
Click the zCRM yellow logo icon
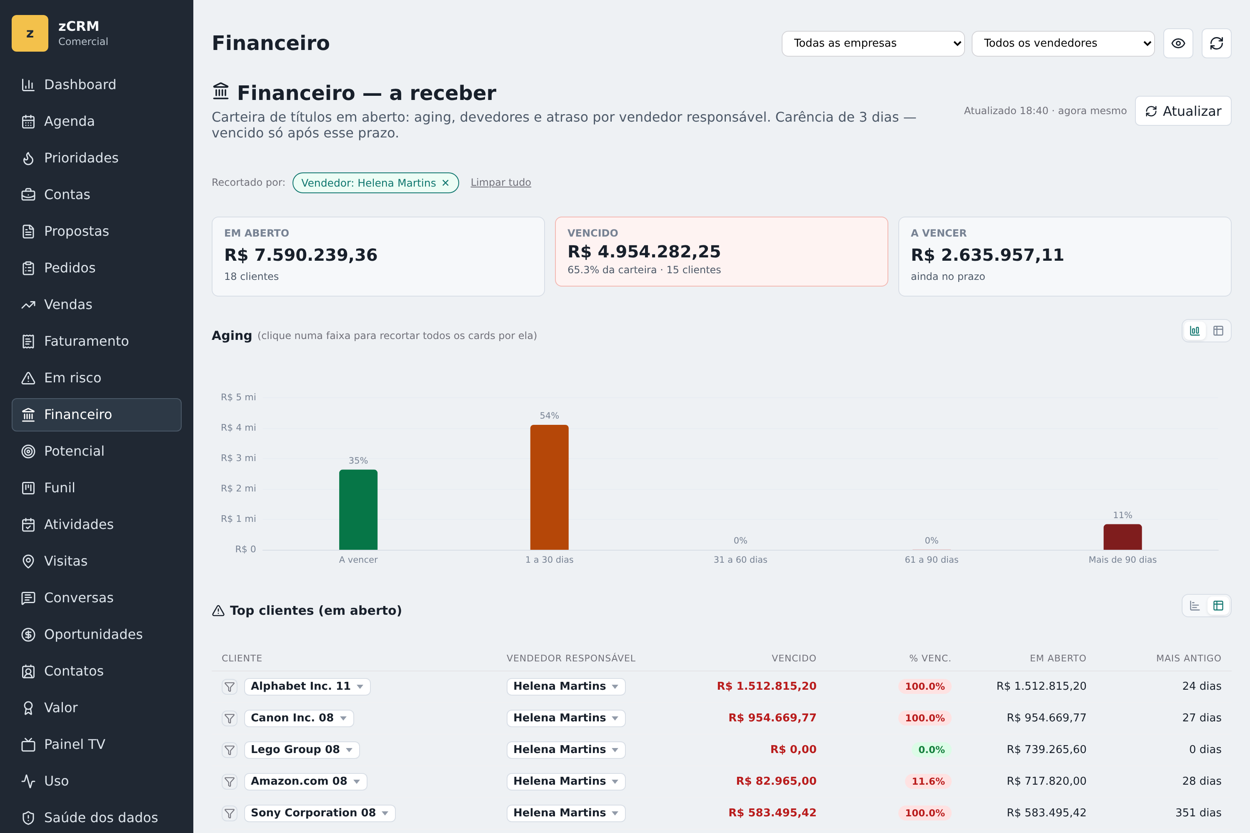(x=30, y=33)
